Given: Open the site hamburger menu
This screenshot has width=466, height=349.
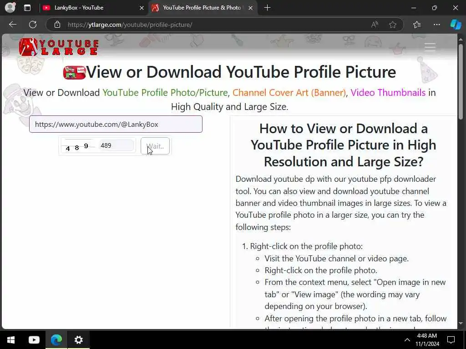Looking at the screenshot, I should (430, 47).
